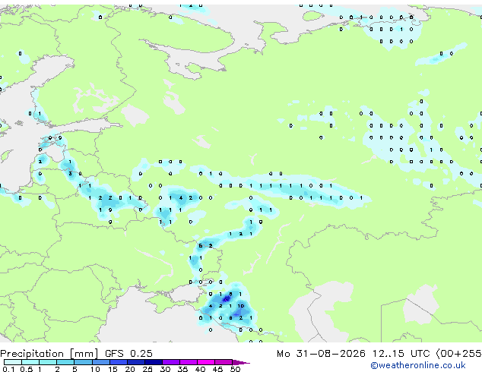Viewport: 482px width, 372px height.
Task: Click the '50' legend scale label
Action: 235,369
